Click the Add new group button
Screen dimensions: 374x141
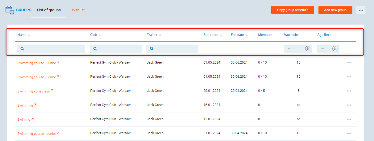click(335, 10)
